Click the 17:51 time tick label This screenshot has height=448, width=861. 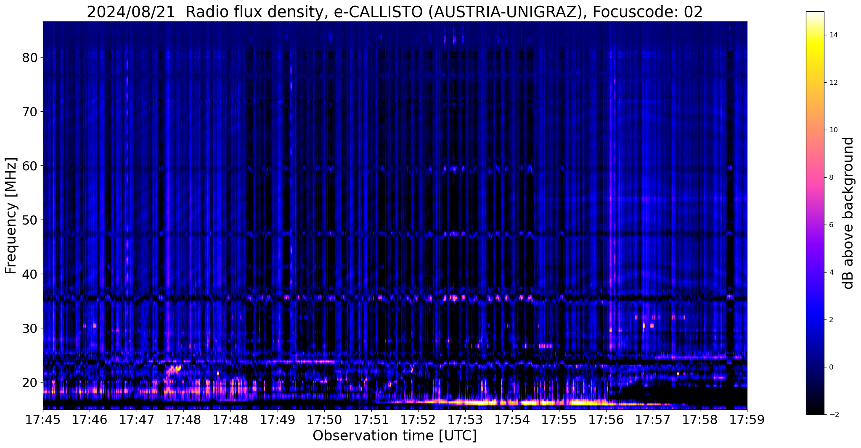pyautogui.click(x=371, y=420)
